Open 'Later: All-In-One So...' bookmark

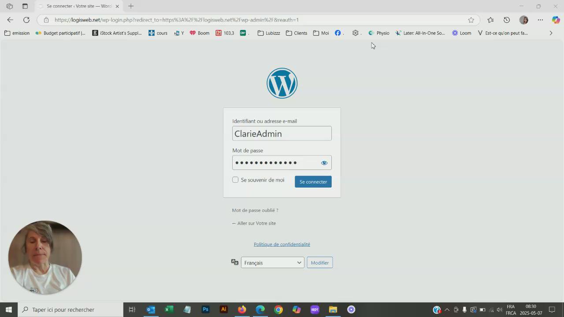coord(420,33)
